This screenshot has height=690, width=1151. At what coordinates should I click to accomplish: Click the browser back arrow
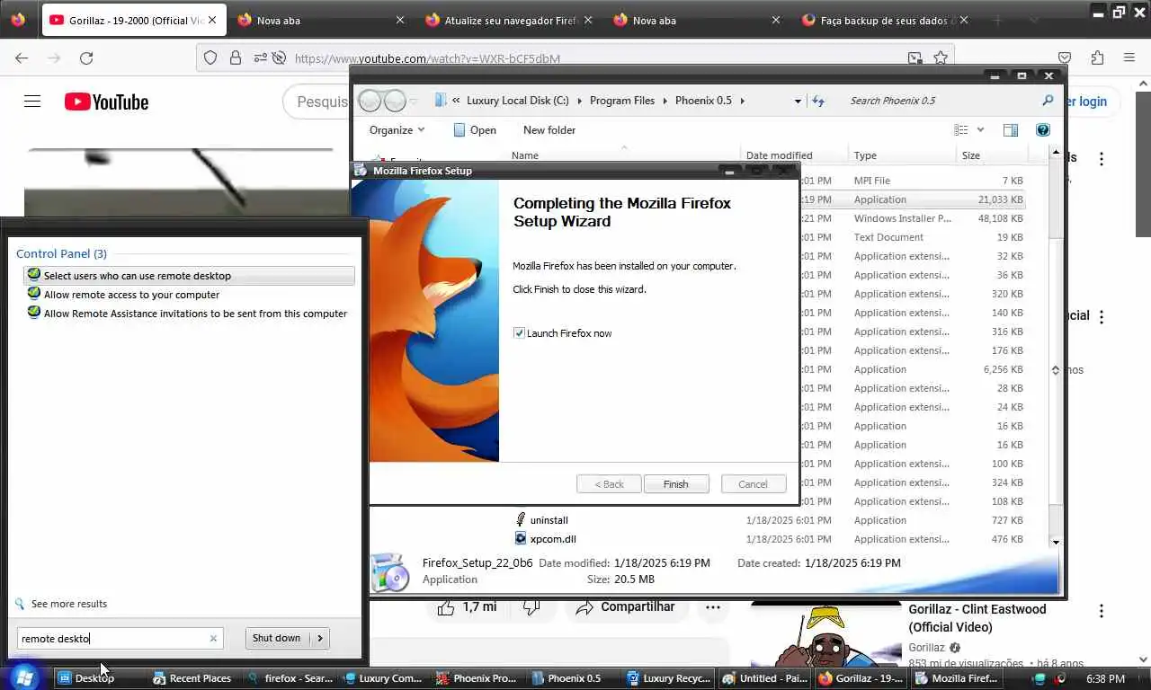(x=22, y=57)
